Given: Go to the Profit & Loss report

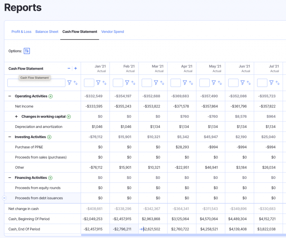Looking at the screenshot, I should click(x=21, y=31).
